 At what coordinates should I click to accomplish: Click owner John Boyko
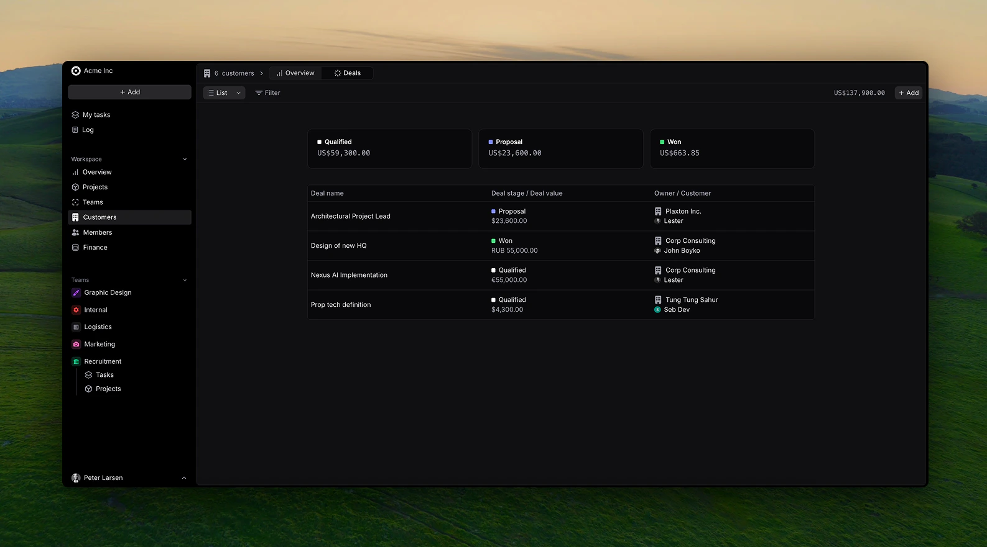click(x=677, y=251)
